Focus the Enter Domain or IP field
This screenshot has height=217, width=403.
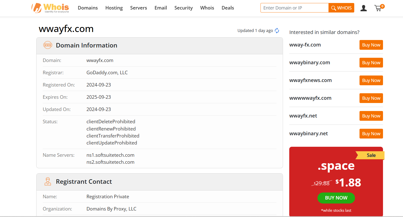[294, 8]
